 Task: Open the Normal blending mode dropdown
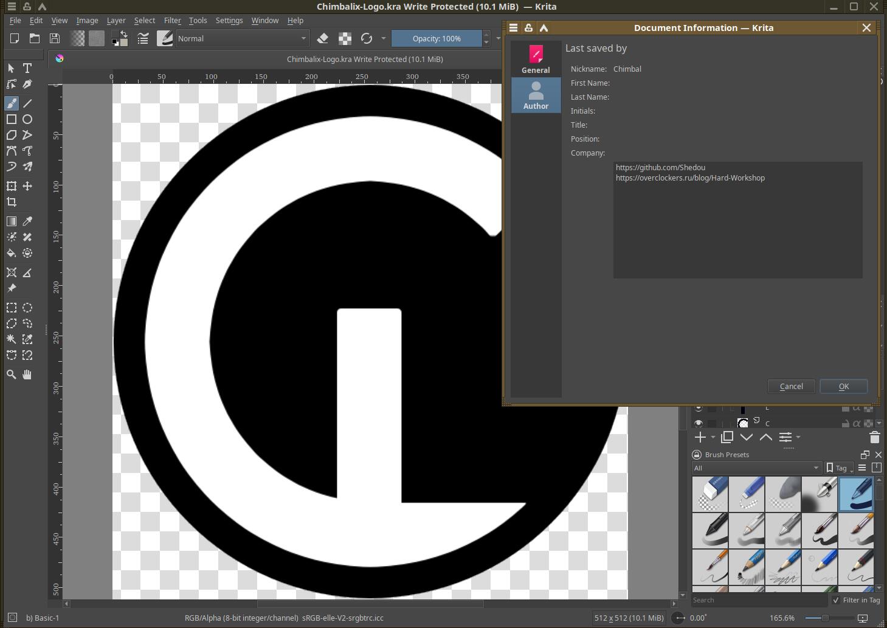(242, 38)
